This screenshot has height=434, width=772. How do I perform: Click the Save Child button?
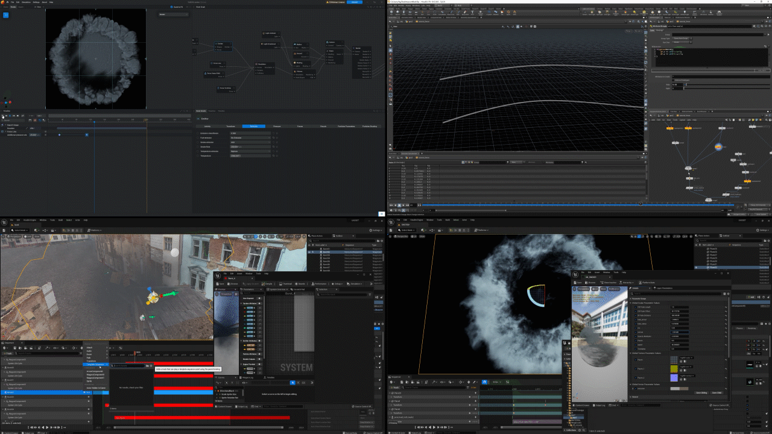[717, 392]
